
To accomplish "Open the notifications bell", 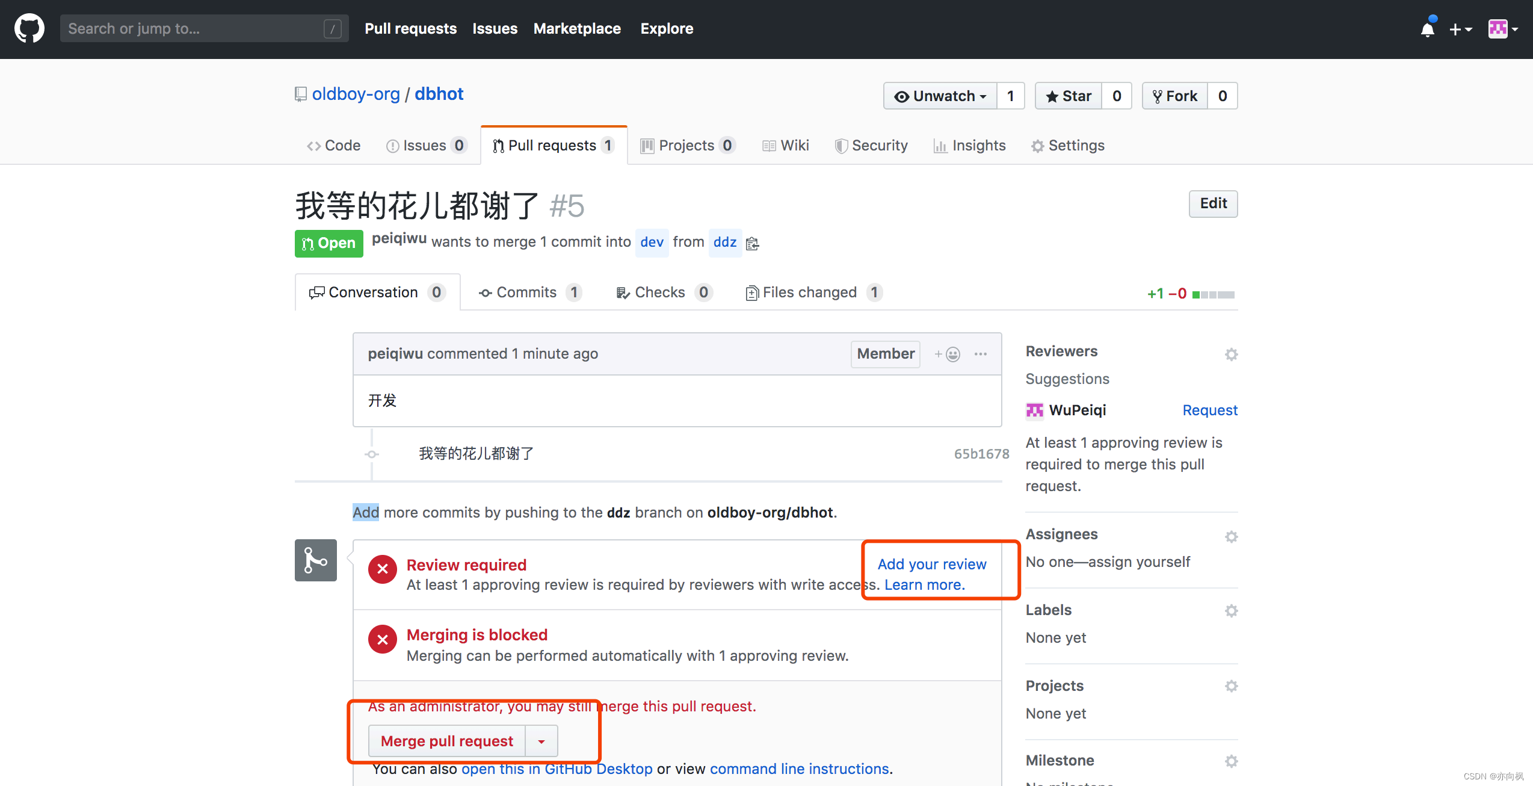I will point(1427,29).
